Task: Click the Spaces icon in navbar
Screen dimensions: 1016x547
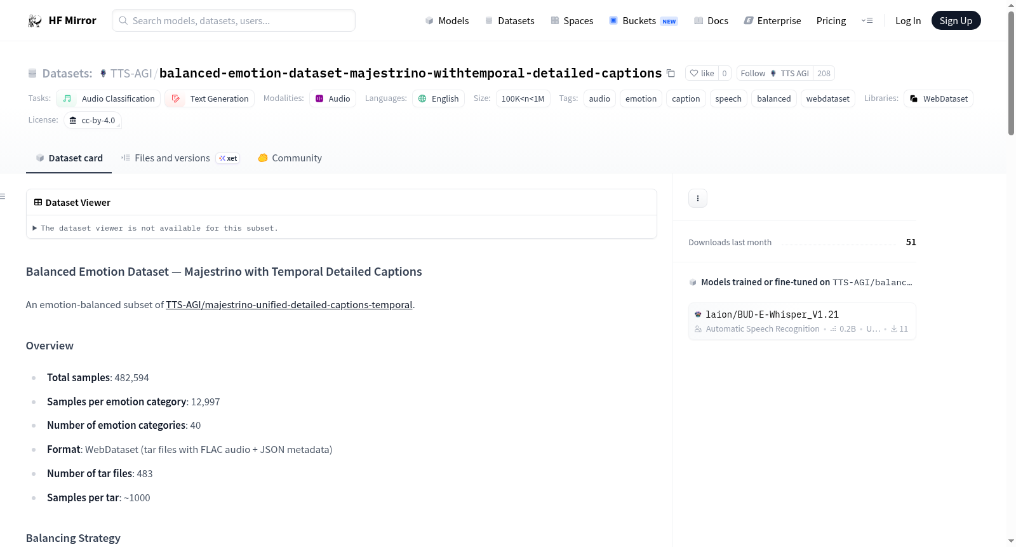Action: (x=555, y=20)
